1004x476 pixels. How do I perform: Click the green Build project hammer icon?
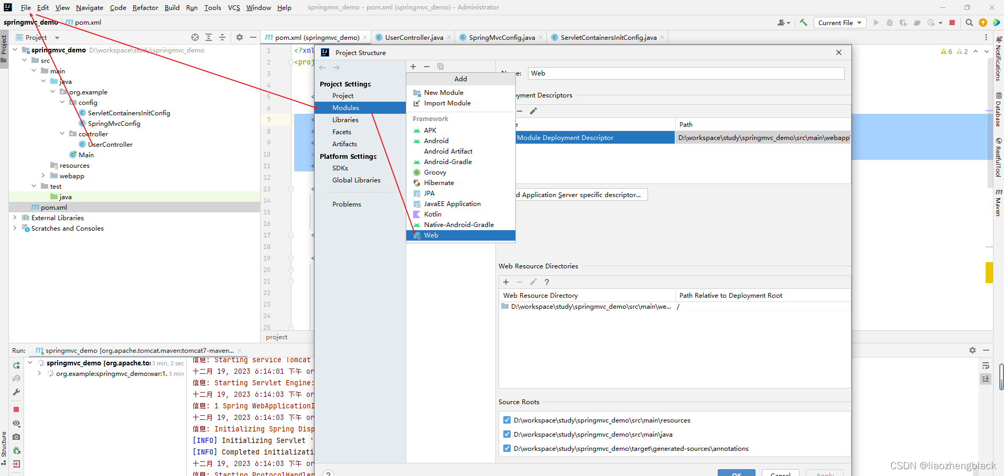coord(803,23)
